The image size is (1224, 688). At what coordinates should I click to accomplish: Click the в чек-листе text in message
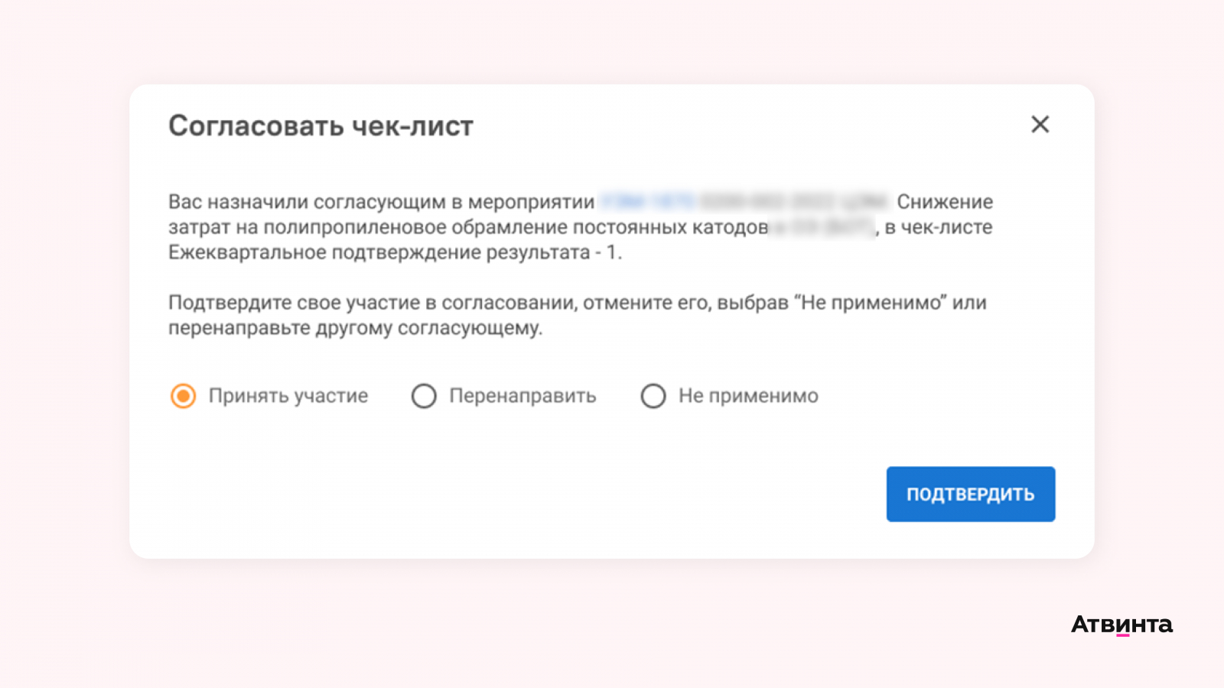(939, 227)
